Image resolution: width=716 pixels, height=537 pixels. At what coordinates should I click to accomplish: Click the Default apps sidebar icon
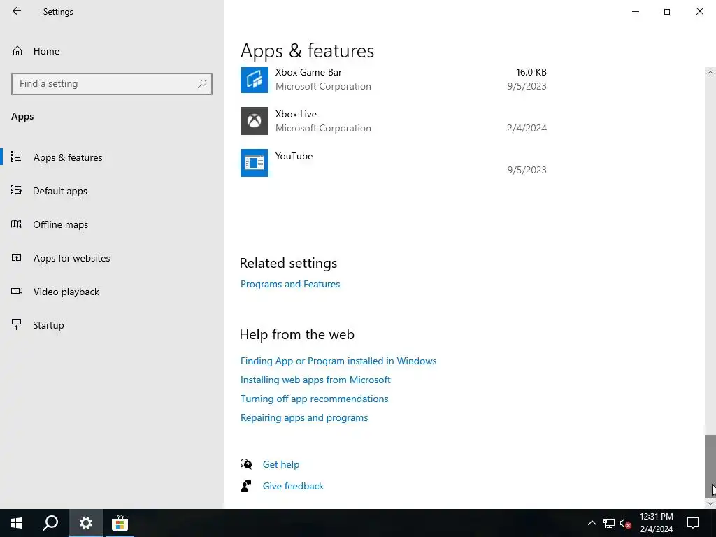pyautogui.click(x=17, y=190)
